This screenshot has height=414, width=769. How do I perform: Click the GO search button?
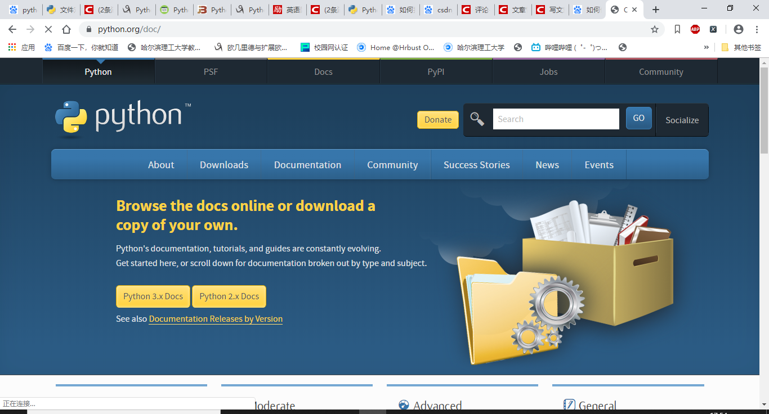pos(639,118)
